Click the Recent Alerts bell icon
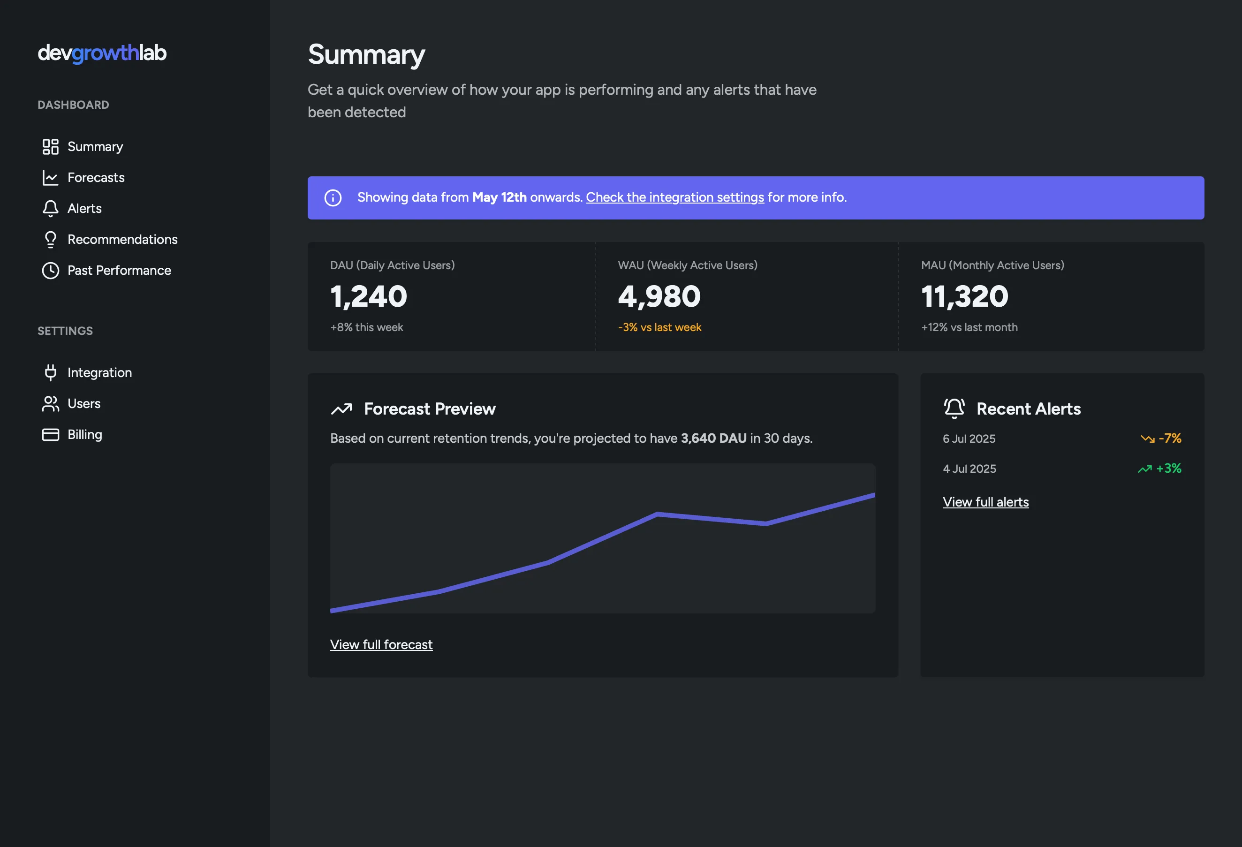 (954, 408)
